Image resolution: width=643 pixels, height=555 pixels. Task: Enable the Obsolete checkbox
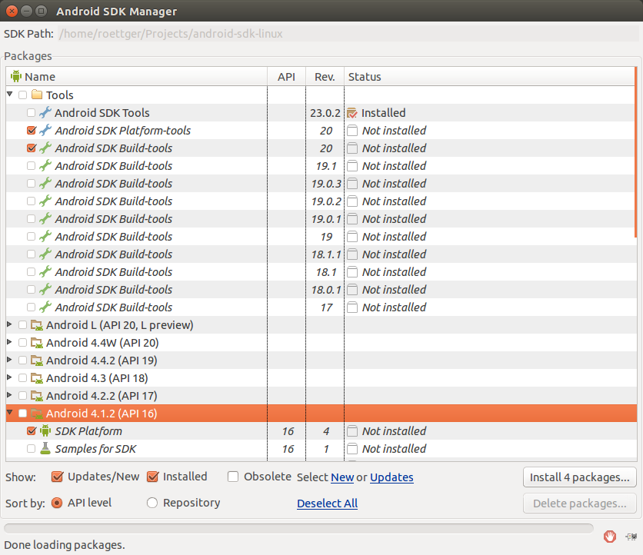coord(233,477)
